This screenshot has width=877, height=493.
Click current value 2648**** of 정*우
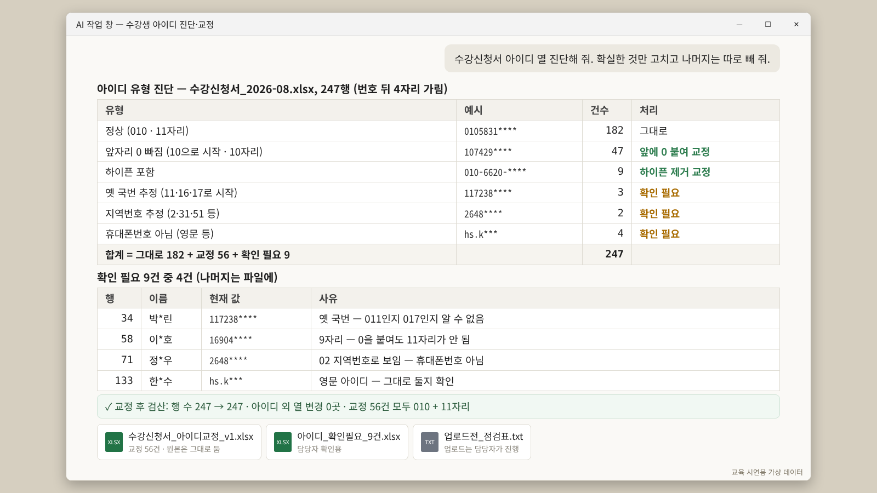[x=228, y=361]
